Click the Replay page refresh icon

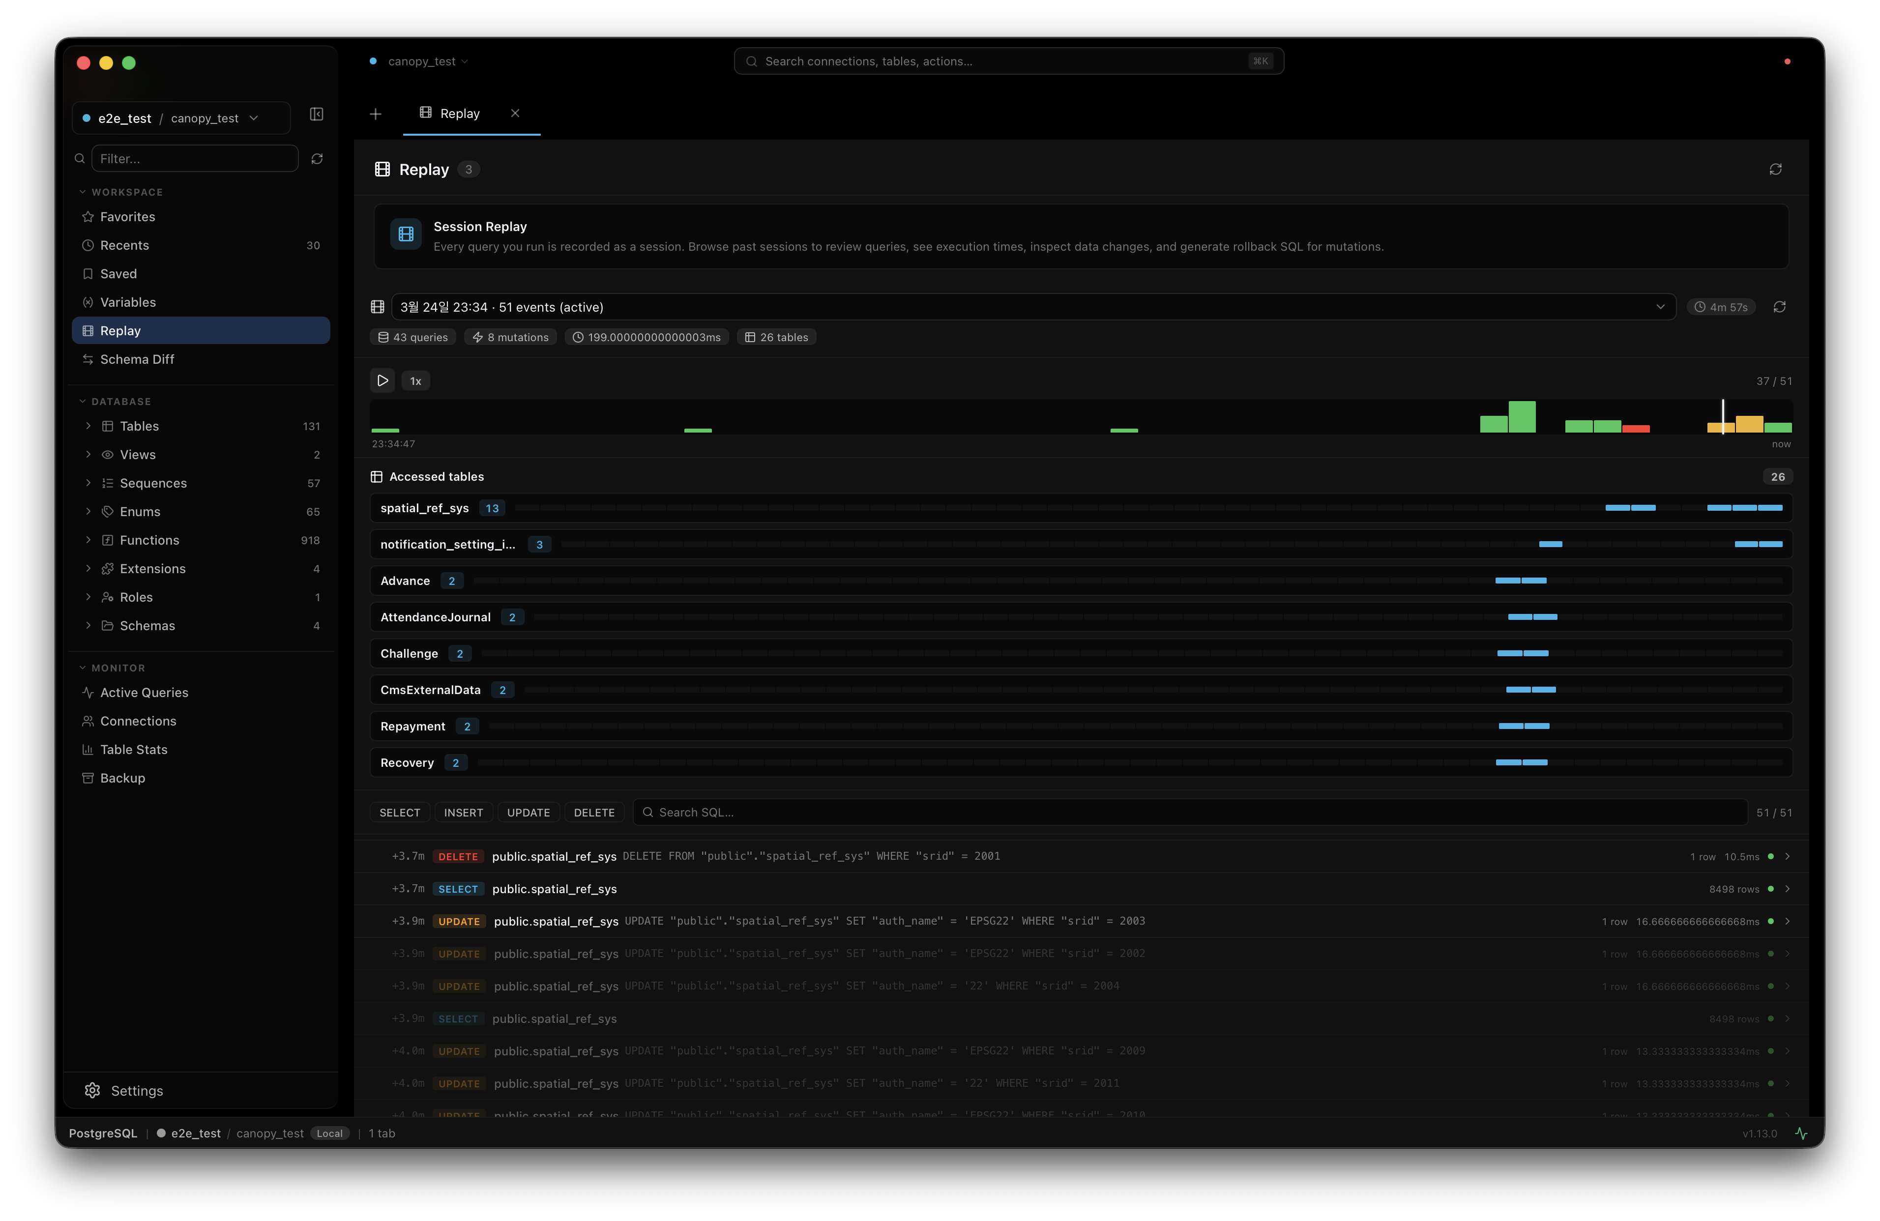tap(1775, 169)
